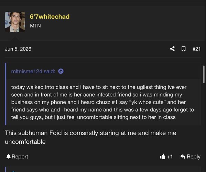Click the Reply button
The width and height of the screenshot is (206, 172).
[x=191, y=157]
